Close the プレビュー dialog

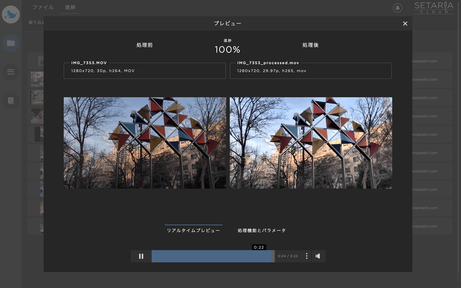405,24
